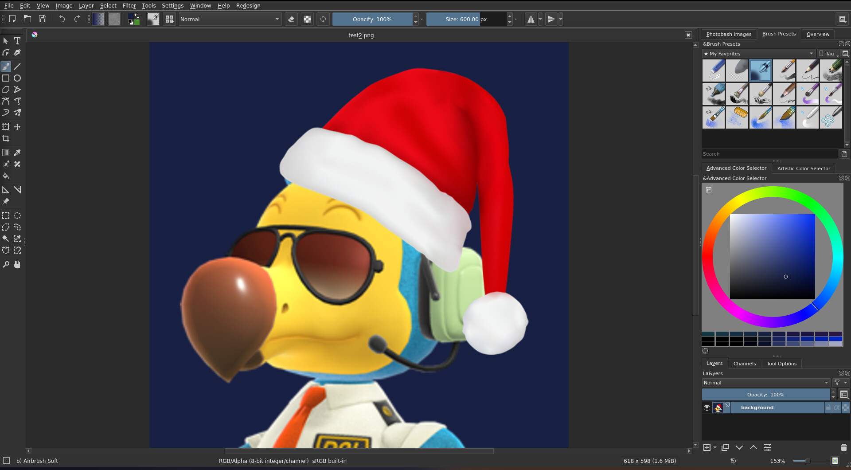Select the Crop tool
Screen dimensions: 851x470
click(x=6, y=138)
